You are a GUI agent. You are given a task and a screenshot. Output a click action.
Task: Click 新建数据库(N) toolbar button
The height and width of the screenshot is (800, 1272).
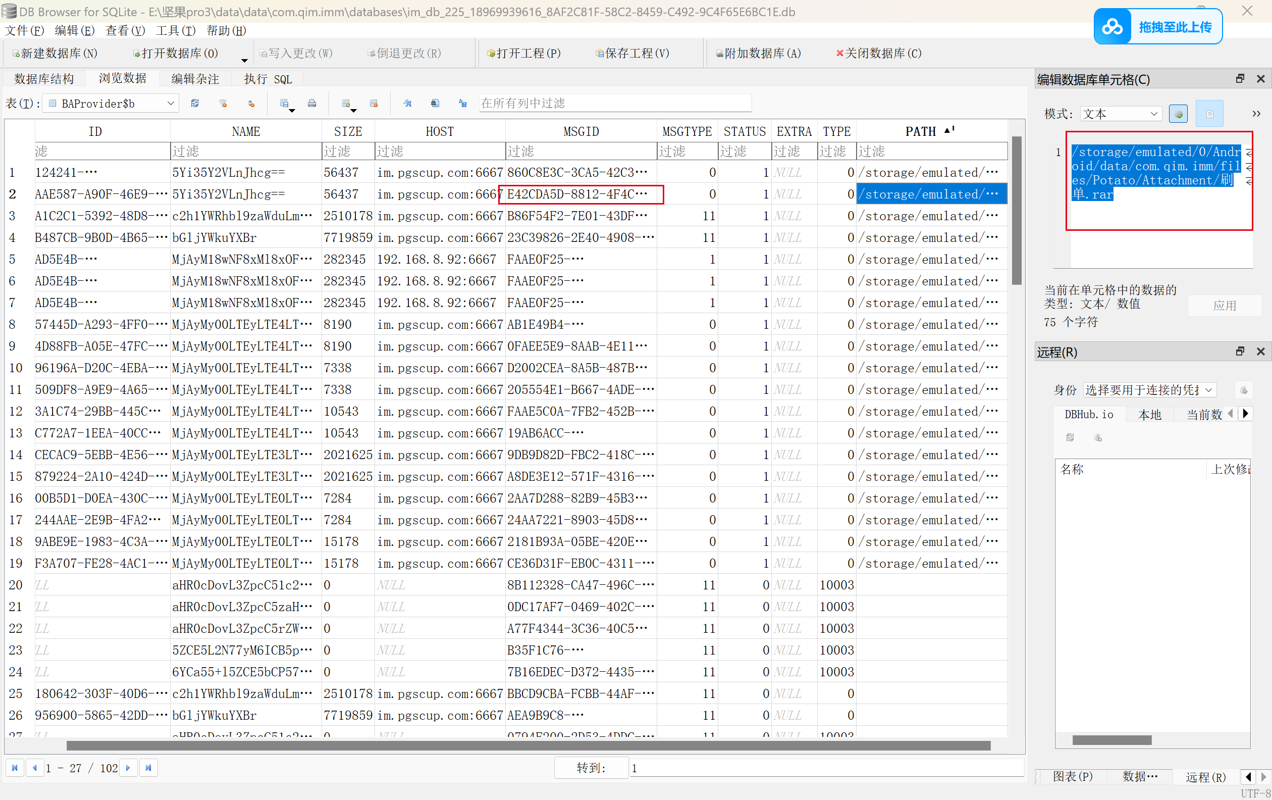pos(55,53)
